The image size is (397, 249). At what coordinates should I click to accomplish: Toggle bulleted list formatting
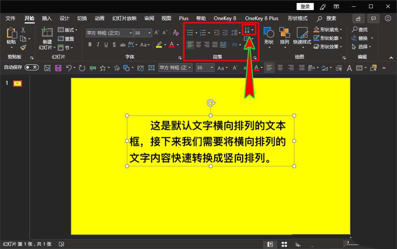click(191, 32)
